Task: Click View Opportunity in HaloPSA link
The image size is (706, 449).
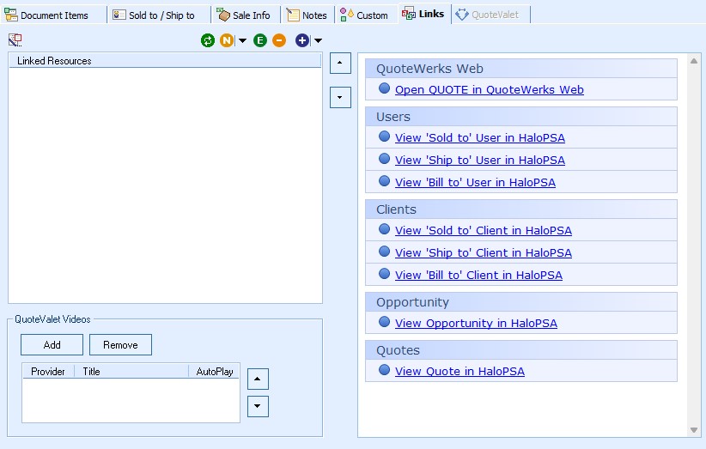Action: click(x=476, y=324)
